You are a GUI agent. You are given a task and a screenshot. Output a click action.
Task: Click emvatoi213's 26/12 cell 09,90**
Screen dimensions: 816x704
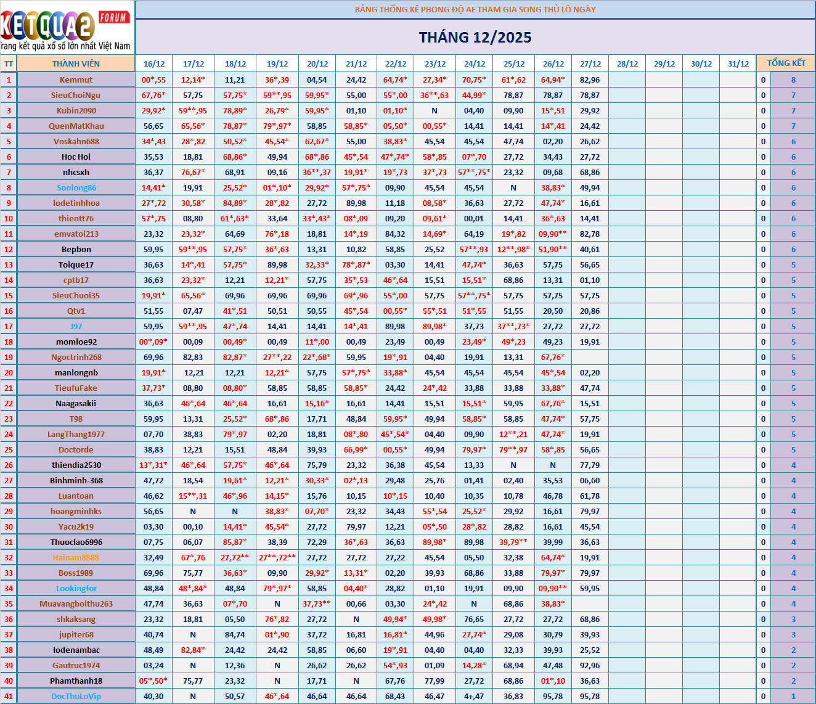[553, 234]
